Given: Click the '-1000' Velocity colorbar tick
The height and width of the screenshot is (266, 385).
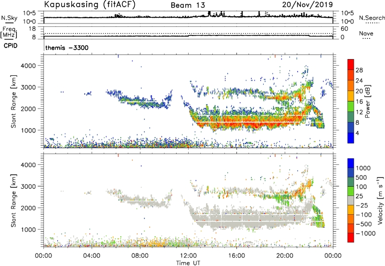Looking at the screenshot, I should (365, 233).
